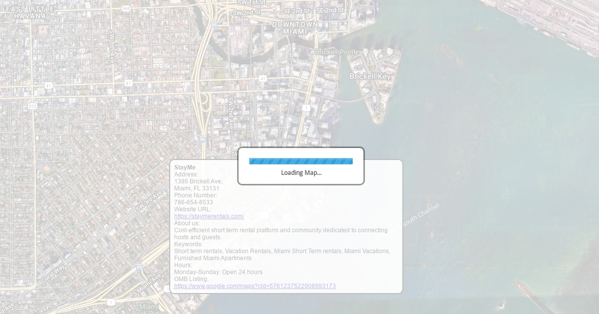Image resolution: width=599 pixels, height=314 pixels.
Task: Select the Brickell Key map label
Action: click(370, 76)
